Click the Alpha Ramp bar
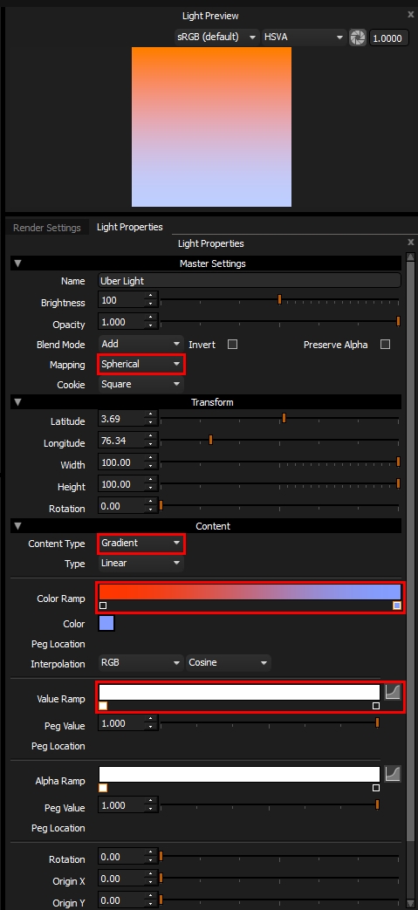Screen dimensions: 418x910 click(x=239, y=774)
